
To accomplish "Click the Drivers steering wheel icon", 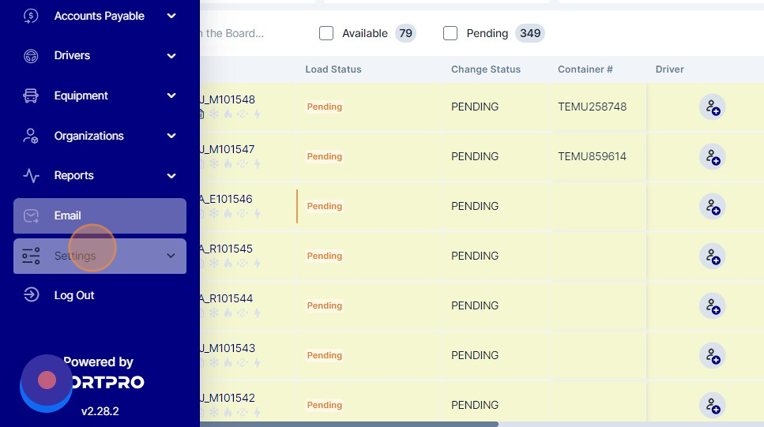I will tap(31, 56).
